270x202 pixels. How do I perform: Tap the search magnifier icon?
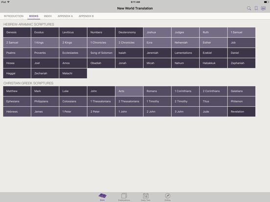coord(249,8)
